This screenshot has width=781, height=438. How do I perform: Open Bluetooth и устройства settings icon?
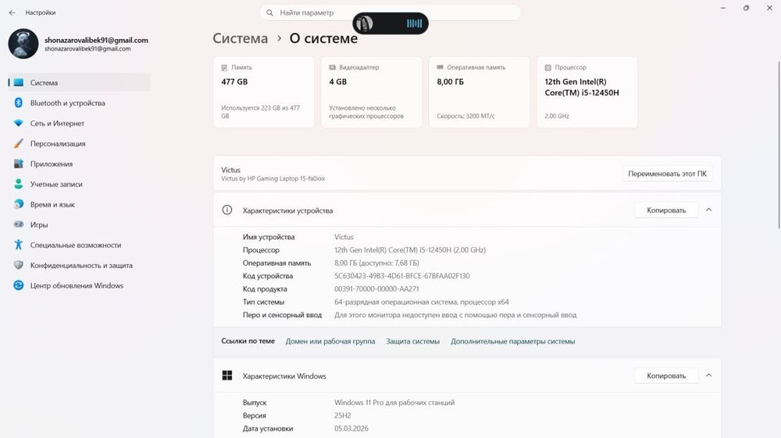coord(19,103)
